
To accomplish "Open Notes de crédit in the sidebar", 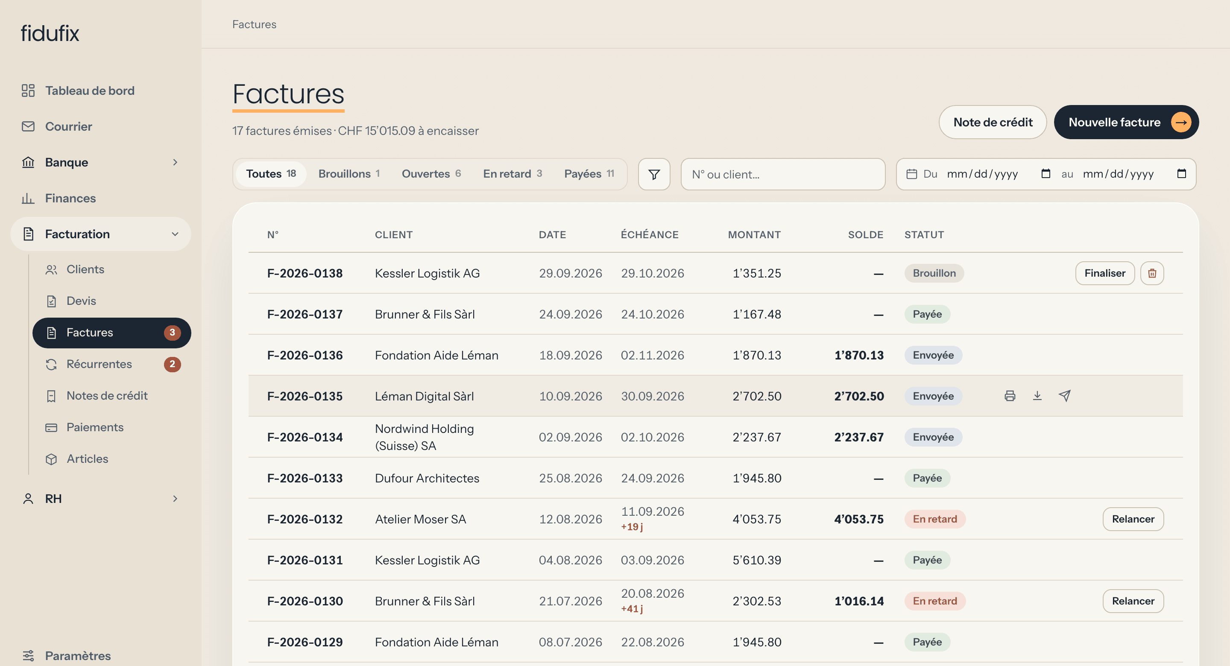I will point(112,396).
